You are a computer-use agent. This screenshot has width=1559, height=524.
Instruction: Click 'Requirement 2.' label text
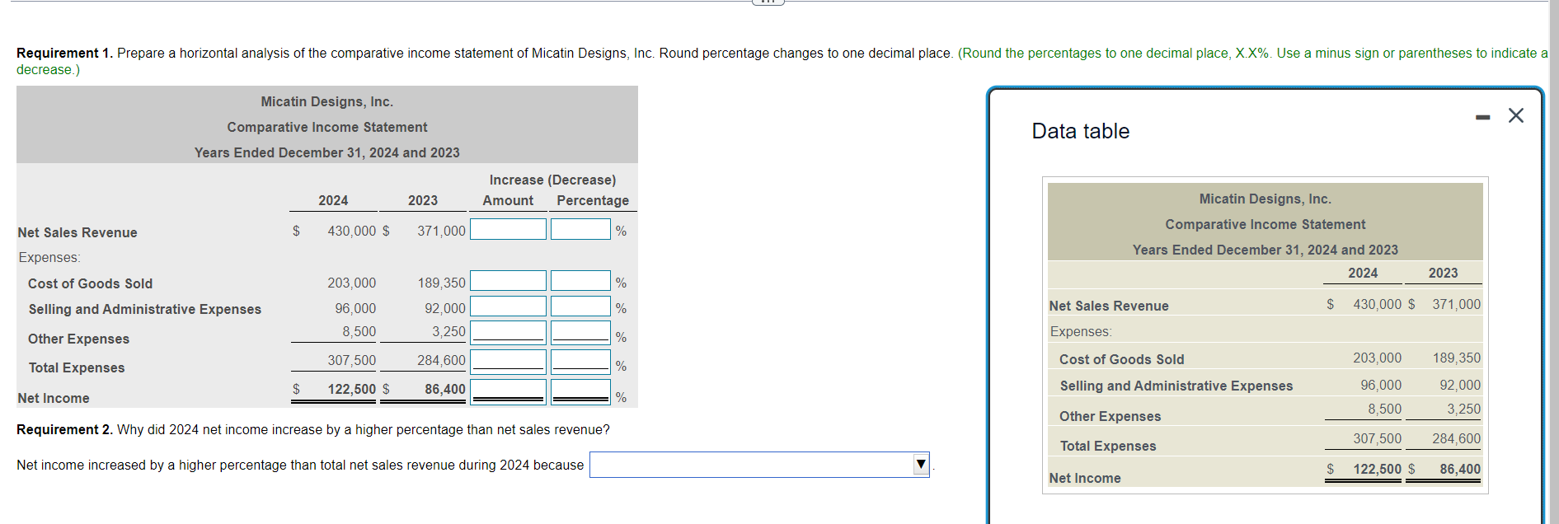[64, 429]
